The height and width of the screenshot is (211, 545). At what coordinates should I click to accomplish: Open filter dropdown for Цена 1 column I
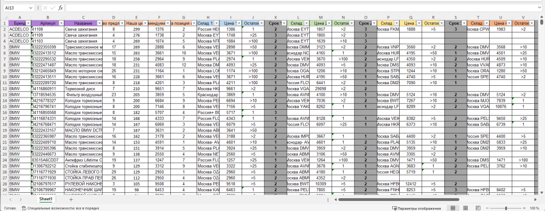(239, 23)
